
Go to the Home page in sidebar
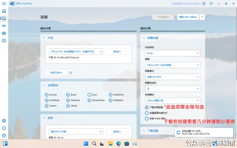(4, 11)
